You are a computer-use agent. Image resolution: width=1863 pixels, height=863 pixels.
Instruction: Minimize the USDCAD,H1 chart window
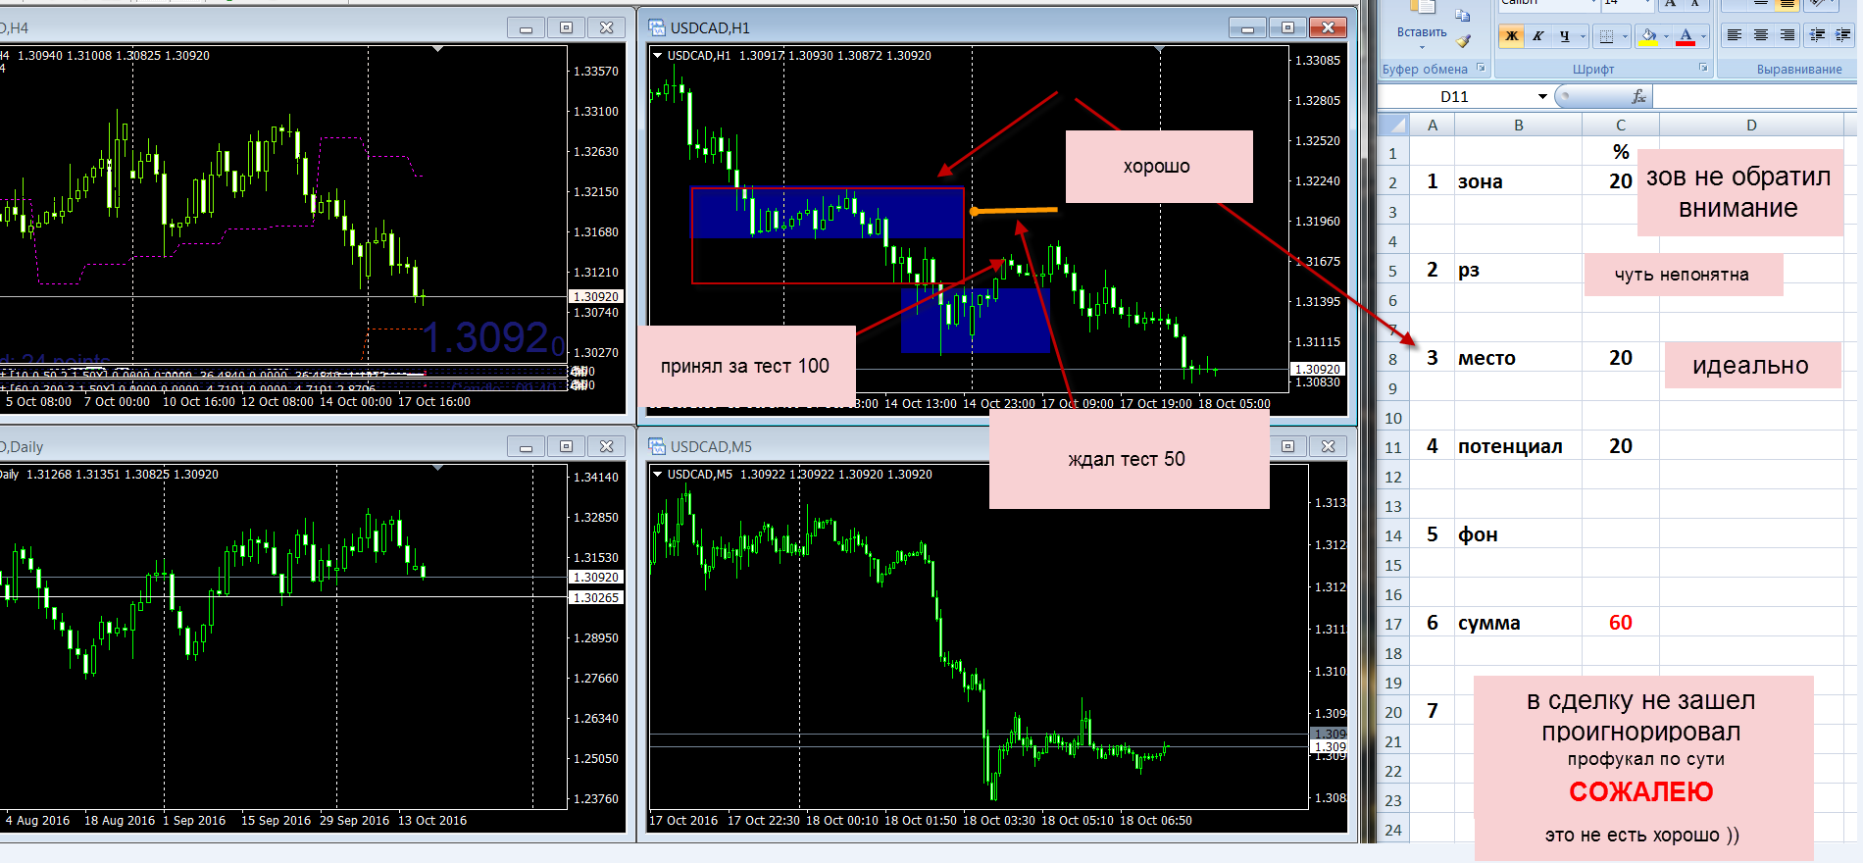1247,27
